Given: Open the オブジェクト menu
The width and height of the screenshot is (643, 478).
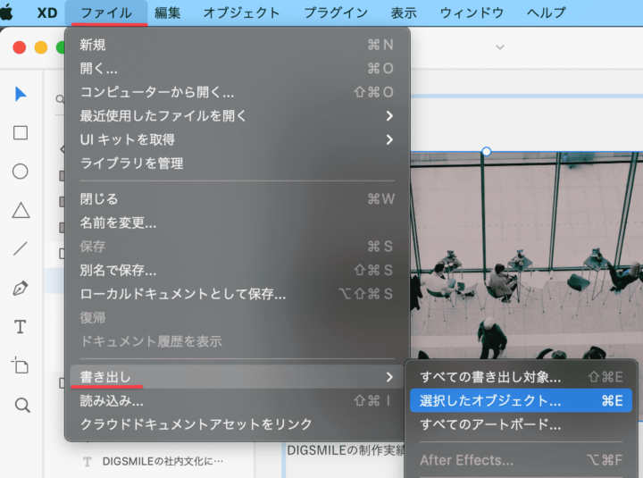Looking at the screenshot, I should 241,13.
